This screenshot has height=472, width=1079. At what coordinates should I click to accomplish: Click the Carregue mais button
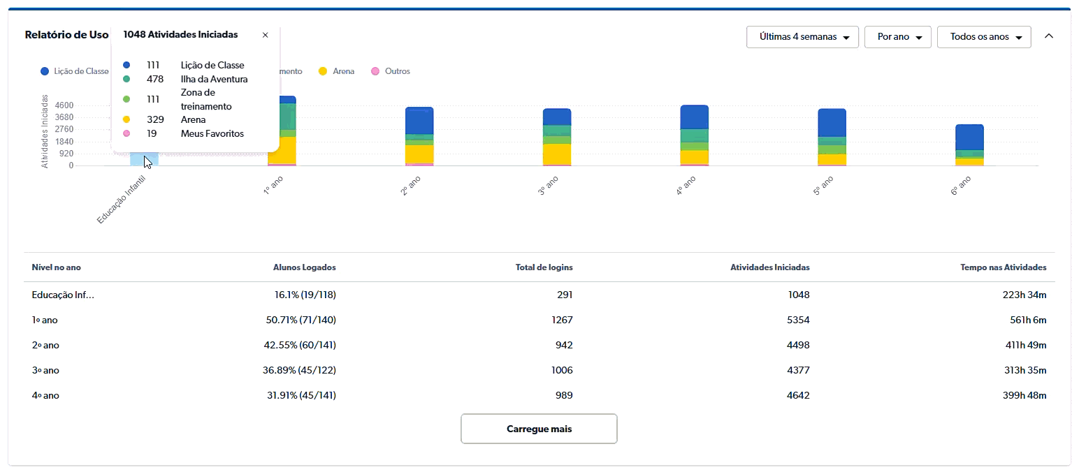coord(539,429)
